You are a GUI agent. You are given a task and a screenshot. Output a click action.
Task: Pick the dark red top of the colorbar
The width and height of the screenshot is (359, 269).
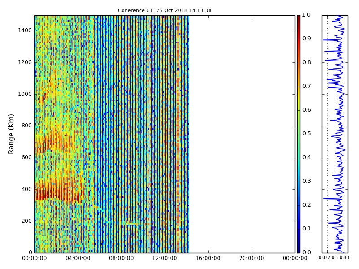click(298, 19)
